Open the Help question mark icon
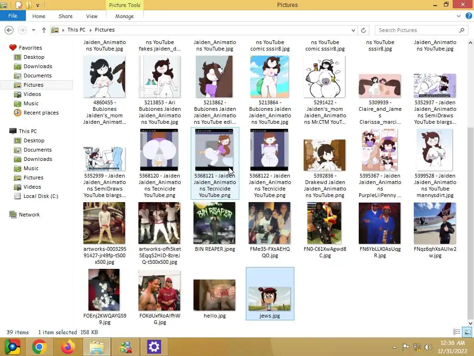474x356 pixels. 468,16
